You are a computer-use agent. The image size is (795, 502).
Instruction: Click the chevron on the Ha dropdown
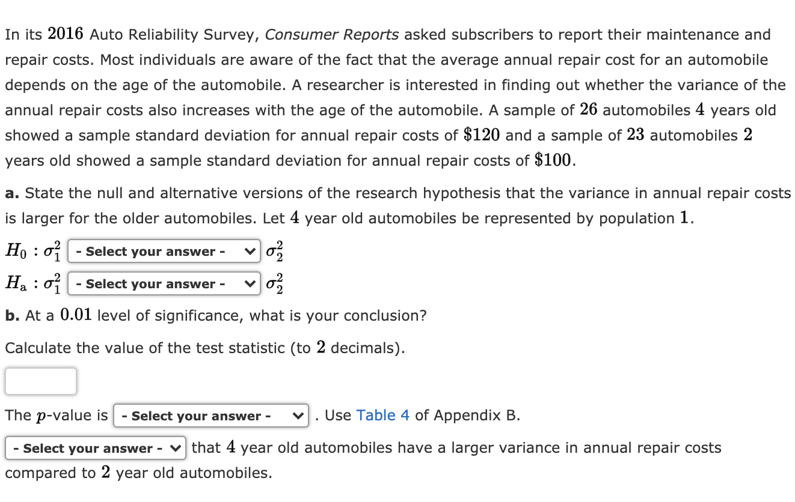click(x=247, y=283)
